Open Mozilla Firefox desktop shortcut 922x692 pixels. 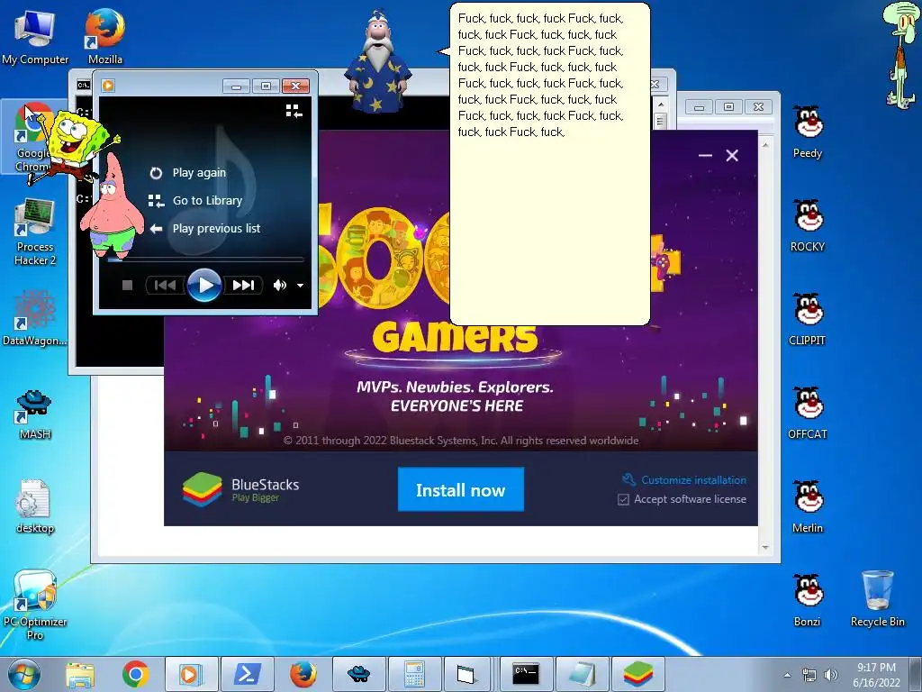click(x=105, y=36)
